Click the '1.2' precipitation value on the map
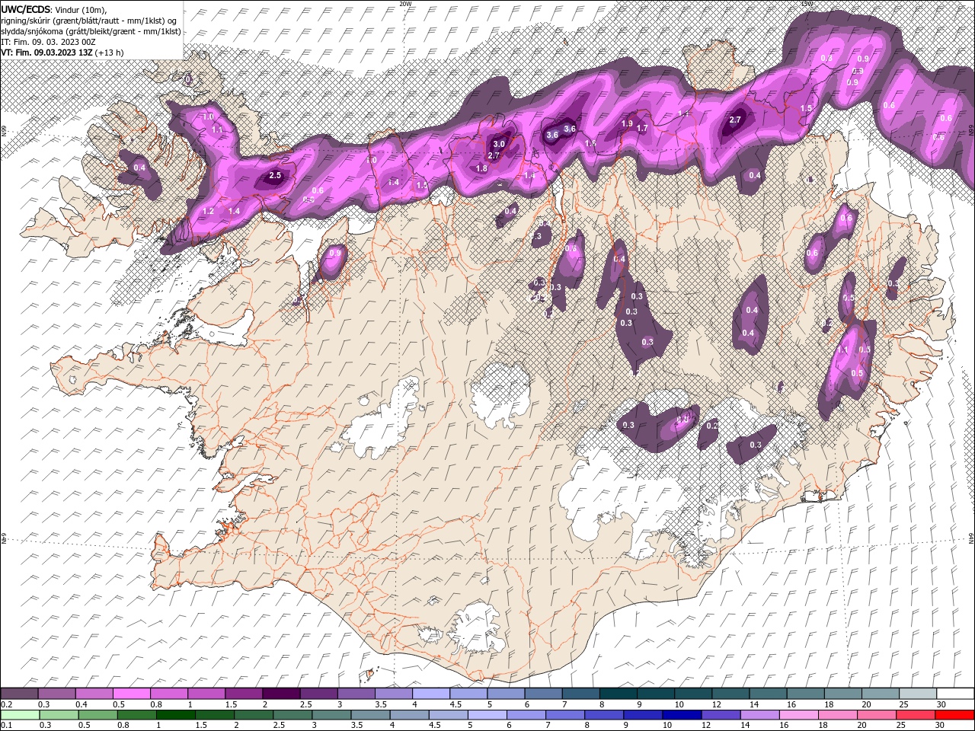This screenshot has height=731, width=975. pos(209,211)
